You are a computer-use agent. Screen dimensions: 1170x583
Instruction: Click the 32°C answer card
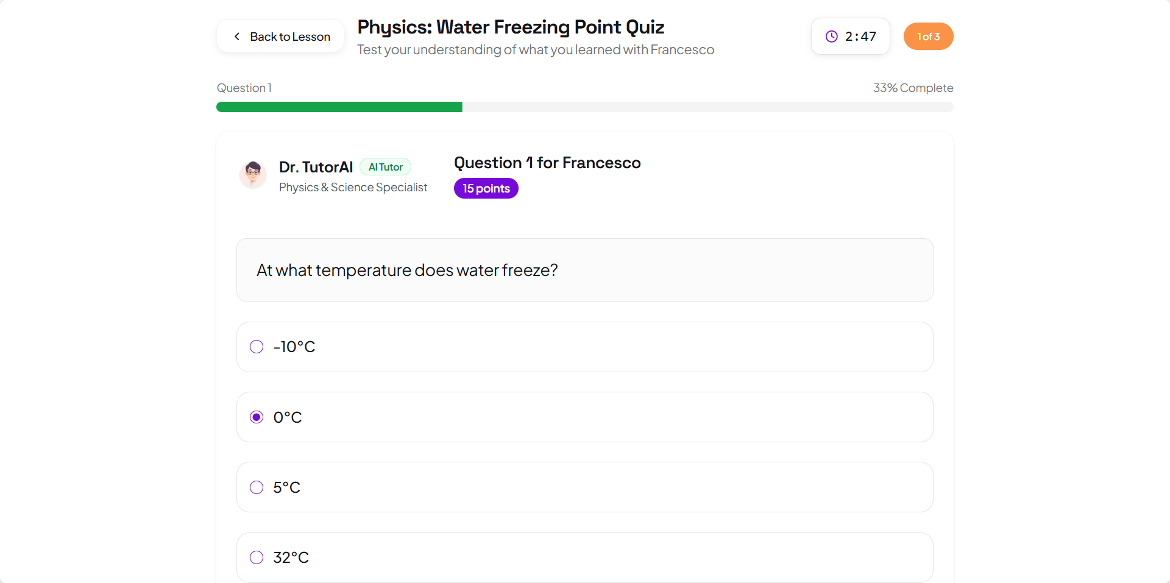click(x=584, y=557)
